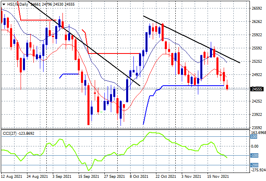266x181 pixels.
Task: Select the date label 3 Sep 2021
Action: pyautogui.click(x=62, y=177)
